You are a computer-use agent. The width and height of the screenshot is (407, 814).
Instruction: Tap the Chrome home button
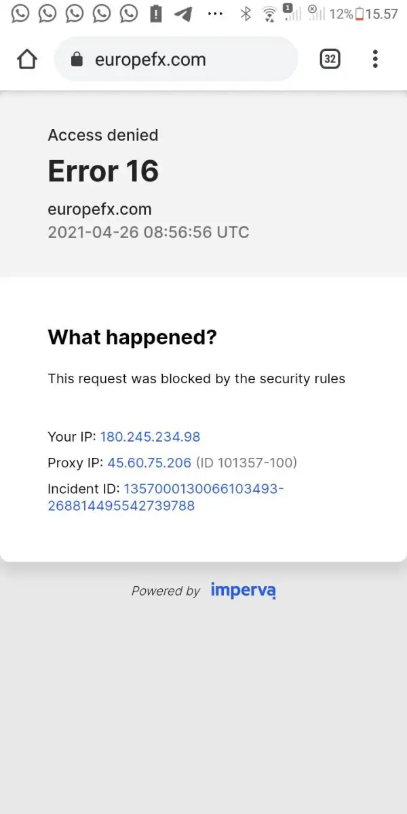(x=27, y=60)
